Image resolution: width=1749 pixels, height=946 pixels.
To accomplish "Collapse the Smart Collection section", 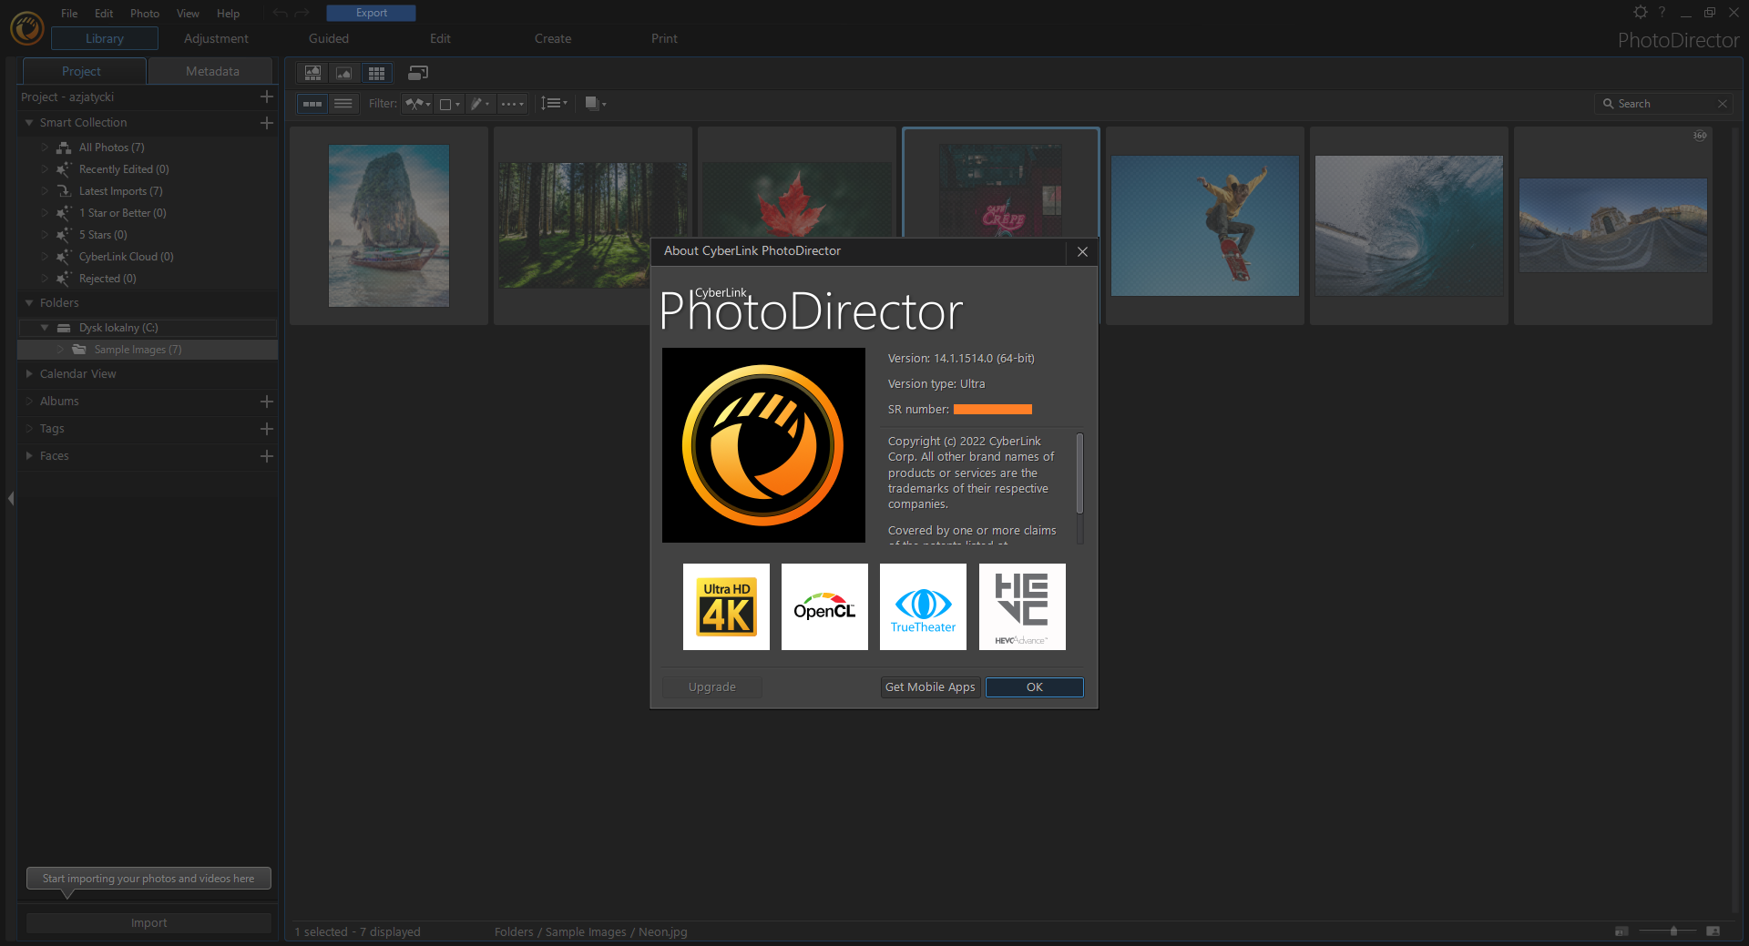I will [29, 123].
